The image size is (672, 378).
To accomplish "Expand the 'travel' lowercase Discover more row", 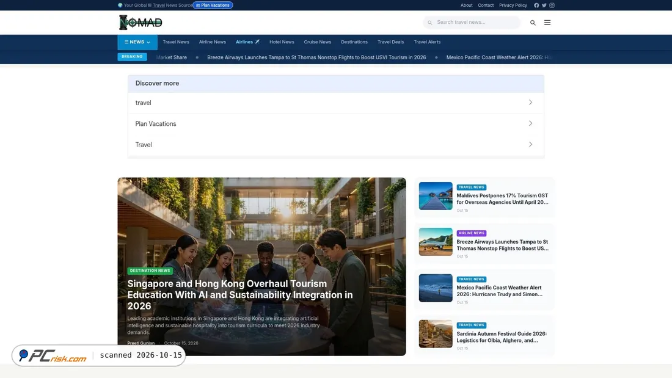I will coord(335,103).
